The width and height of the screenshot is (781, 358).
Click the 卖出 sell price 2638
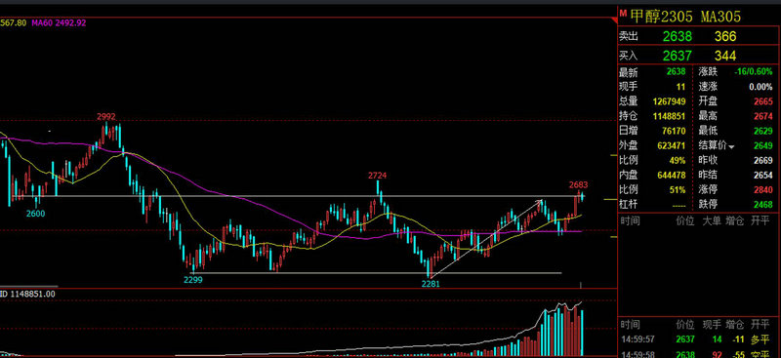pos(678,36)
